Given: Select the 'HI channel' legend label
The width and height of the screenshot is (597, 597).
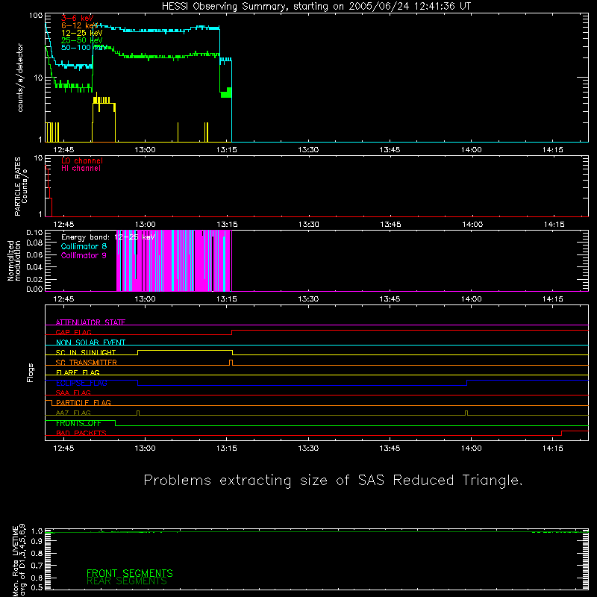Looking at the screenshot, I should tap(81, 169).
